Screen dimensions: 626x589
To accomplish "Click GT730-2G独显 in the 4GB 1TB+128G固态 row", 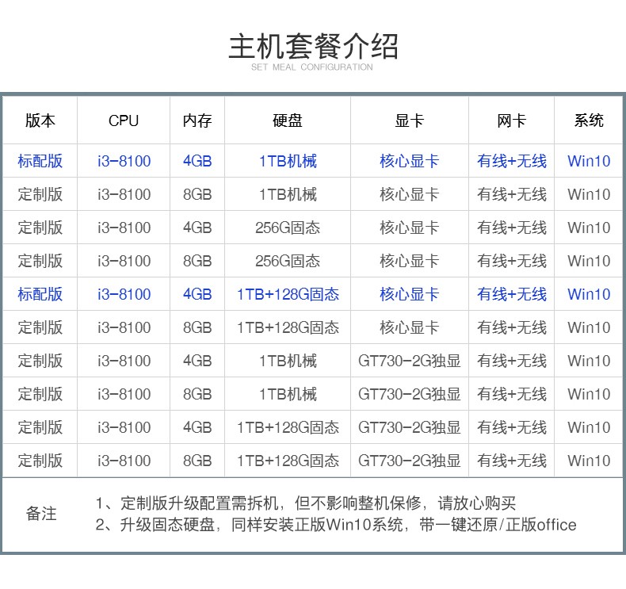I will click(x=409, y=427).
